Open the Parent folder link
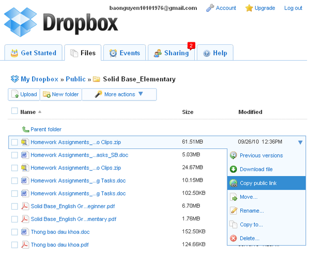Image resolution: width=310 pixels, height=255 pixels. pos(46,129)
